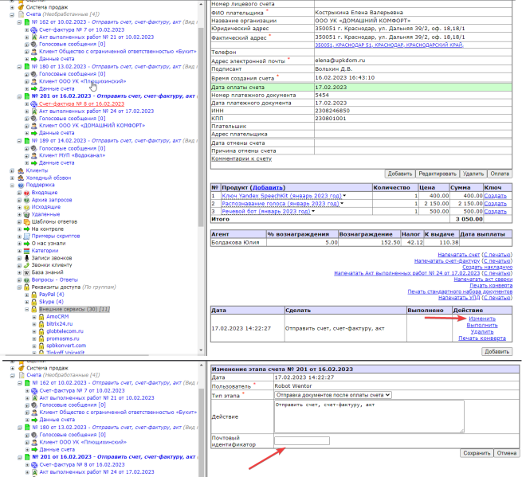Open the Создать накладную link

click(x=488, y=267)
